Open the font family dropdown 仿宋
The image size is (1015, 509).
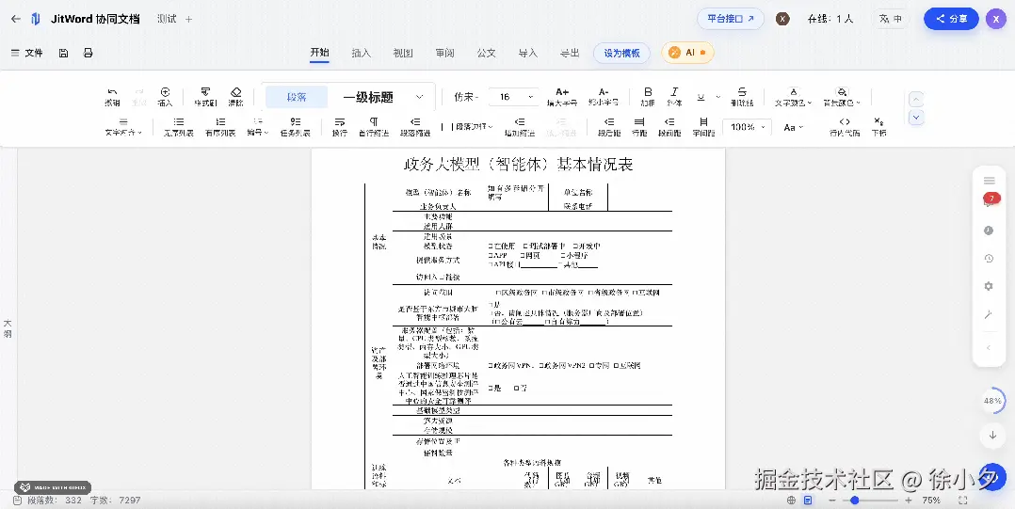click(467, 97)
